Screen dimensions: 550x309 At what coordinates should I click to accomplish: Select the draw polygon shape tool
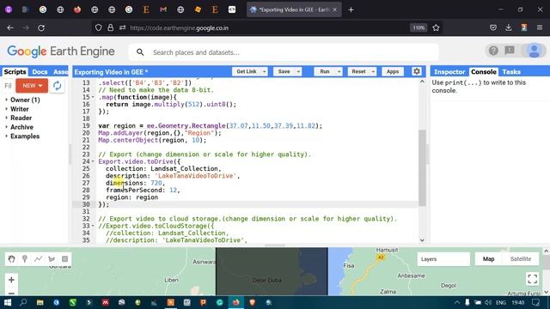coord(52,259)
